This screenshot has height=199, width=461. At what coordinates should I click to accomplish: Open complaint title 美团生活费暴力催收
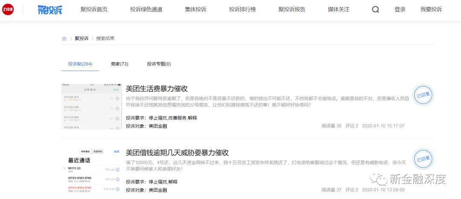[157, 88]
